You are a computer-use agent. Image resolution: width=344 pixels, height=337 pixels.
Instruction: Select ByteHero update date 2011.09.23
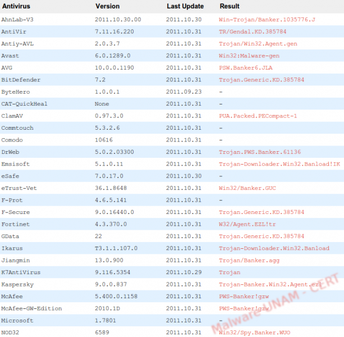184,92
